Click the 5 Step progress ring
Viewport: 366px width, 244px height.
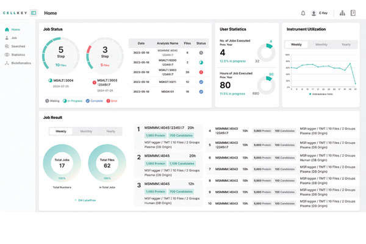click(60, 58)
